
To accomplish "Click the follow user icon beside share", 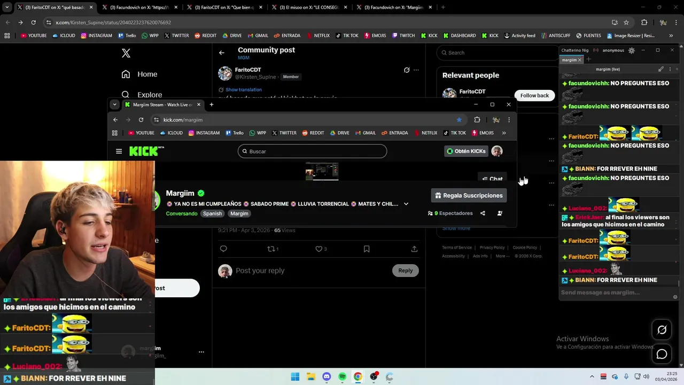I will pyautogui.click(x=500, y=213).
